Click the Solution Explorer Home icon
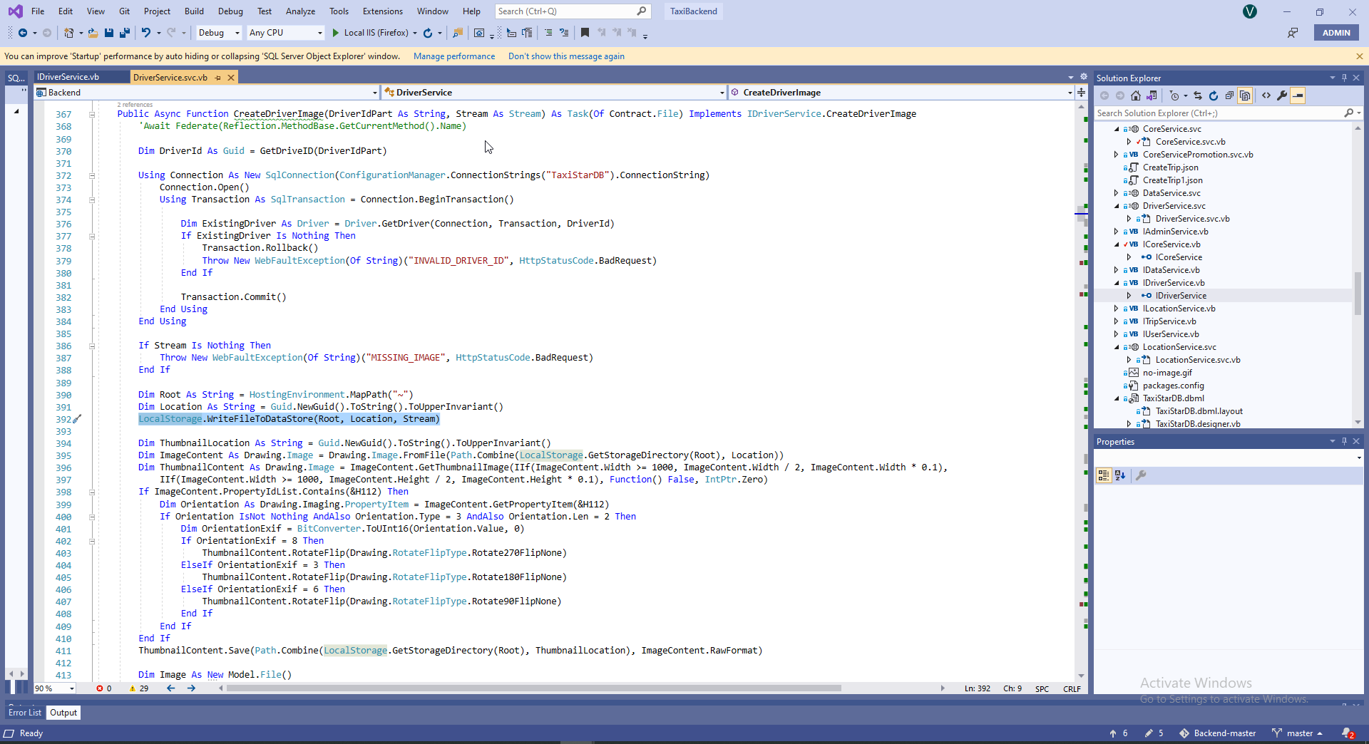The width and height of the screenshot is (1369, 744). (x=1136, y=95)
